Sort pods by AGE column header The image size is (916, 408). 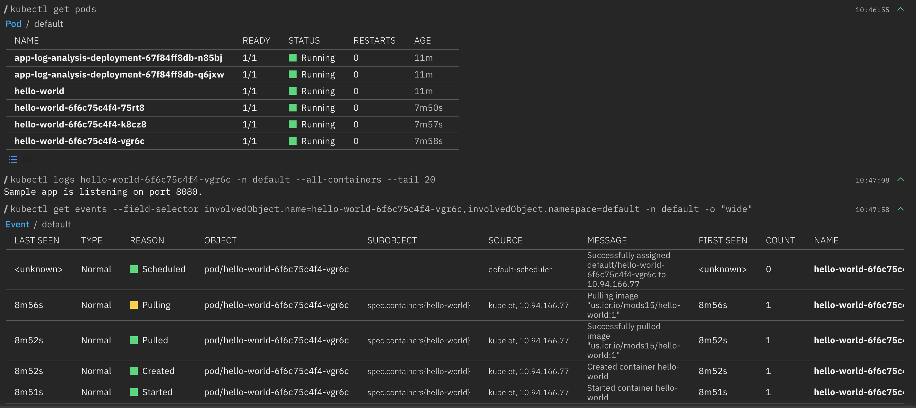[x=422, y=41]
